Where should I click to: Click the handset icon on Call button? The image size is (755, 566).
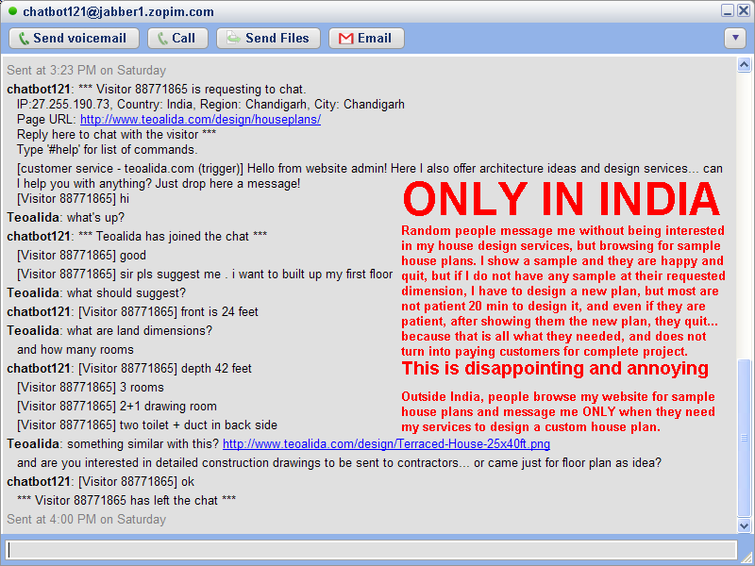click(162, 39)
